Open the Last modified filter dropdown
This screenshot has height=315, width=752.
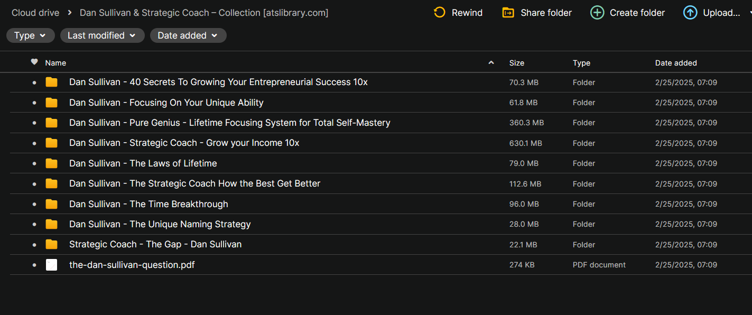(102, 35)
